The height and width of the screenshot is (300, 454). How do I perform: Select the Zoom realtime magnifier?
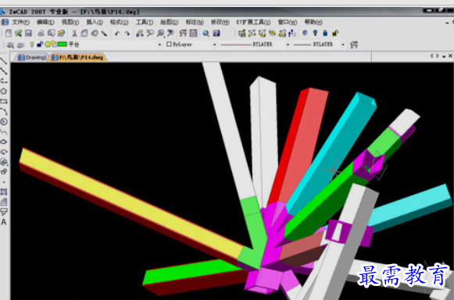coord(150,33)
